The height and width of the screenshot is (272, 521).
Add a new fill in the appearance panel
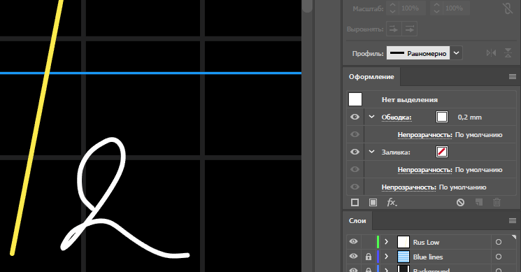[x=373, y=202]
